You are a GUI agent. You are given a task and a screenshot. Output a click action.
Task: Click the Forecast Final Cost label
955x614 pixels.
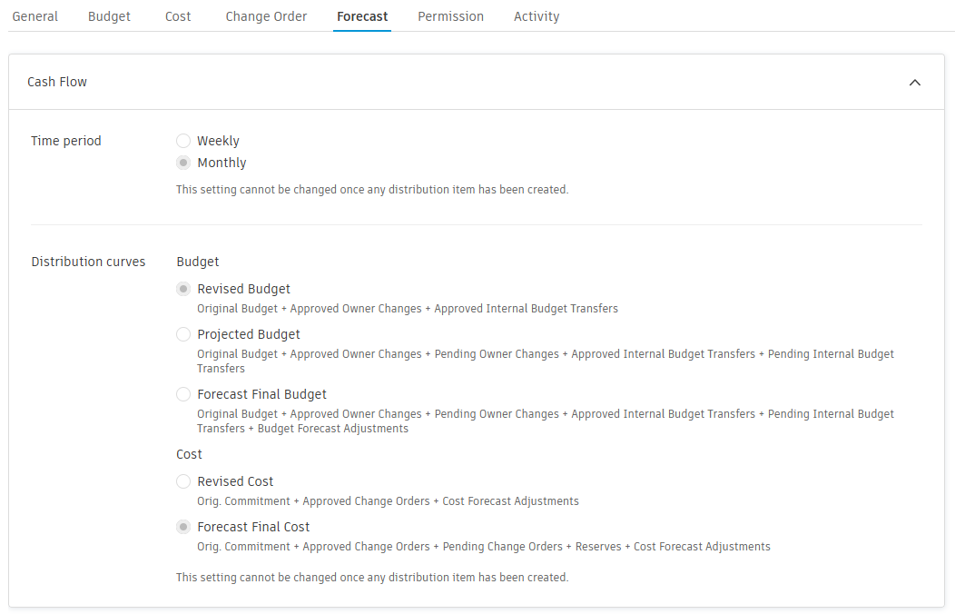click(253, 527)
